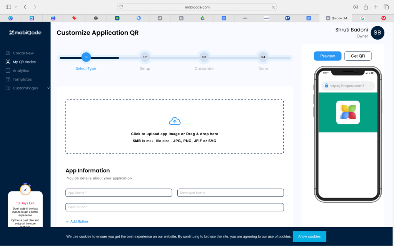Image resolution: width=394 pixels, height=246 pixels.
Task: Open My QR codes in the sidebar
Action: pos(24,62)
